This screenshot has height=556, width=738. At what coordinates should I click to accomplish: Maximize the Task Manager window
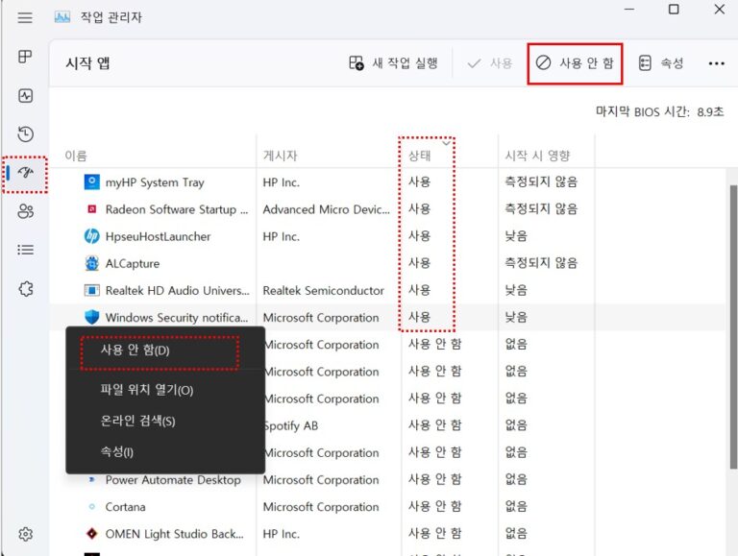[674, 9]
